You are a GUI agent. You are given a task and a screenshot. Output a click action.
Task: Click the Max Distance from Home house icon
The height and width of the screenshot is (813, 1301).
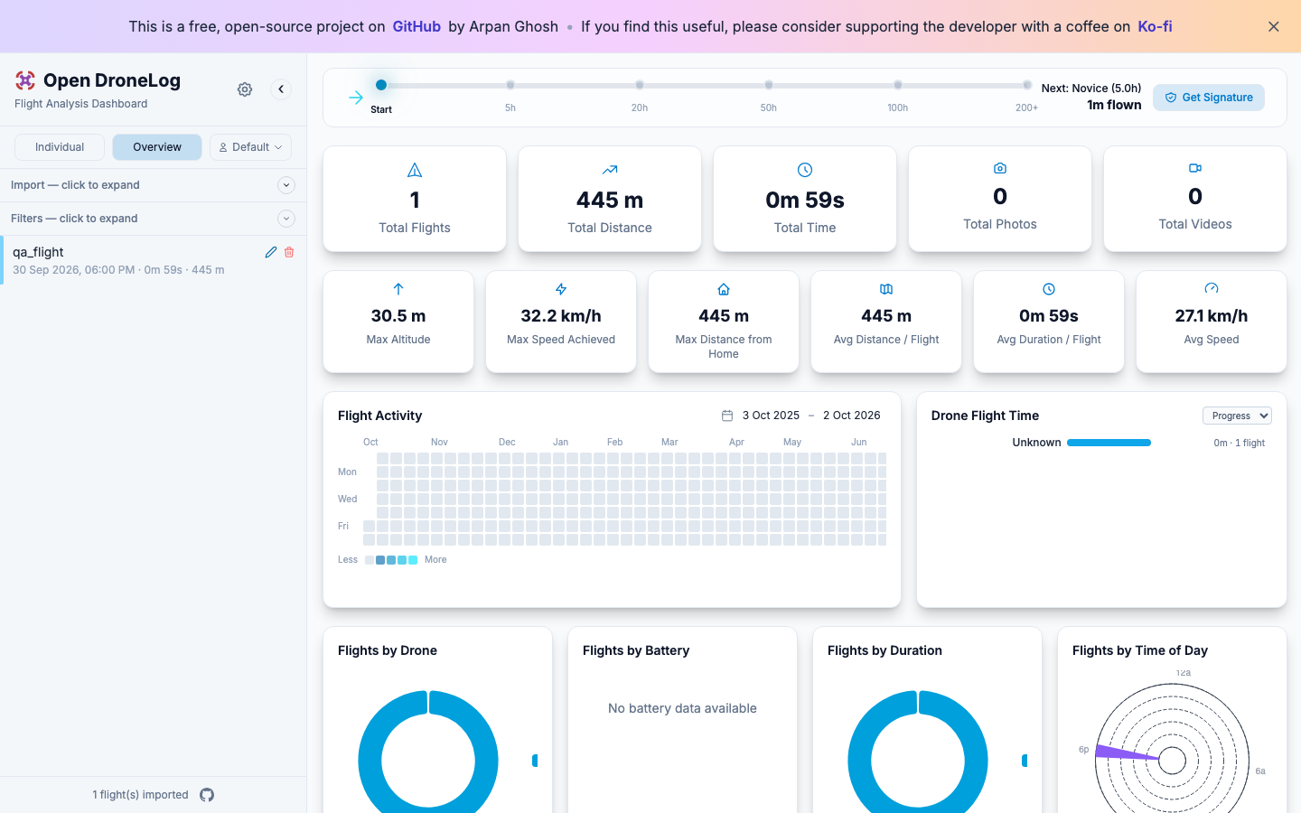coord(724,289)
